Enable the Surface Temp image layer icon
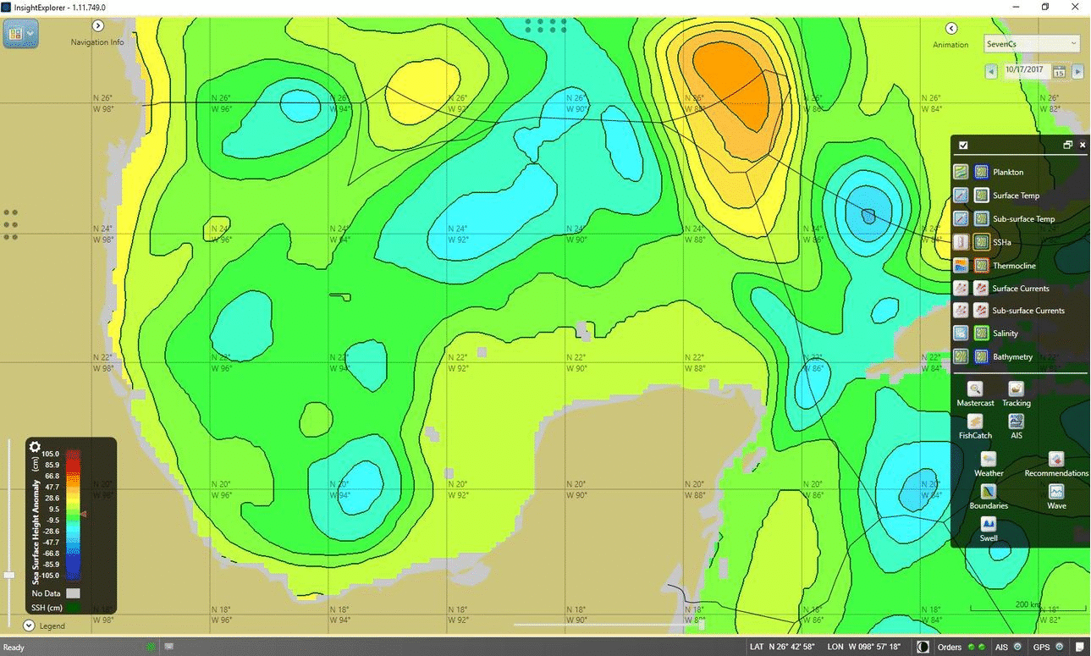Viewport: 1091px width, 656px height. [x=962, y=196]
